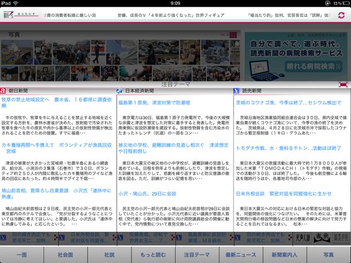This screenshot has height=263, width=351.
Task: Open 編集手帳 column logo
Action: (x=341, y=238)
